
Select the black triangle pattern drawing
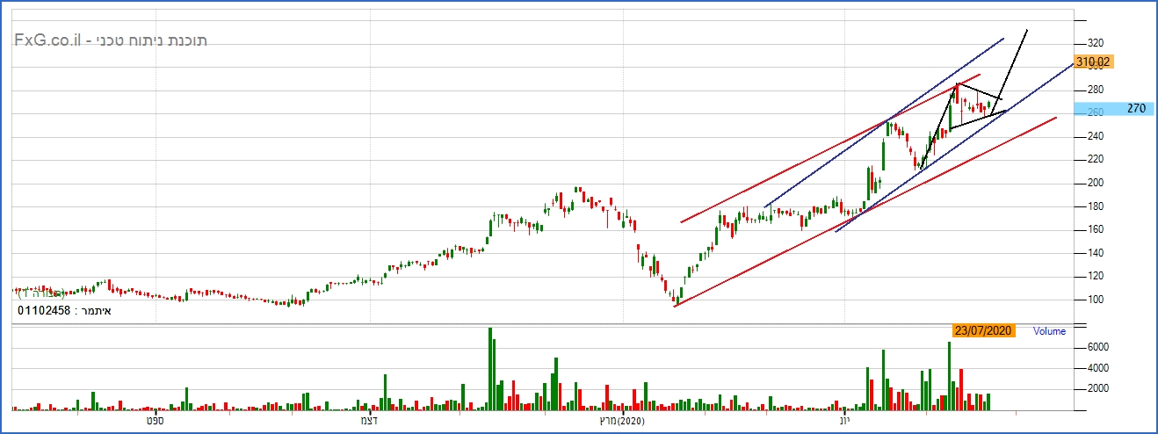pos(975,107)
